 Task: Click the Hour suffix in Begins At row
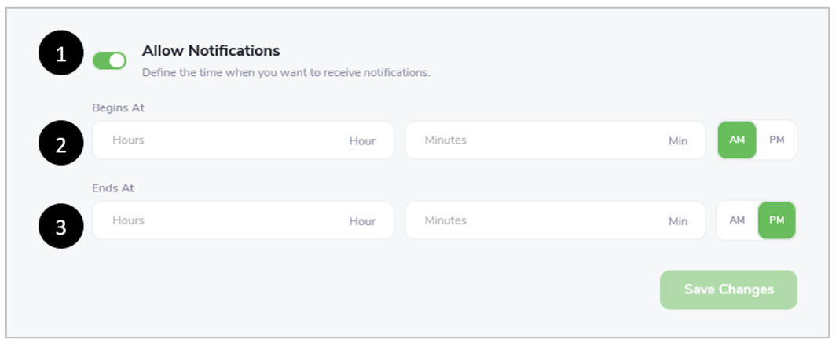pos(362,141)
